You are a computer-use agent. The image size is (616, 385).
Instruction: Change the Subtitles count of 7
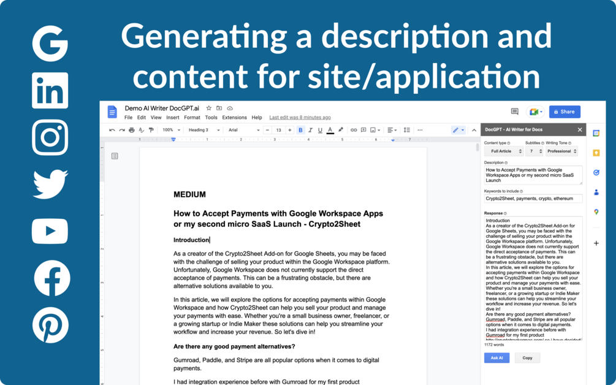click(x=534, y=151)
